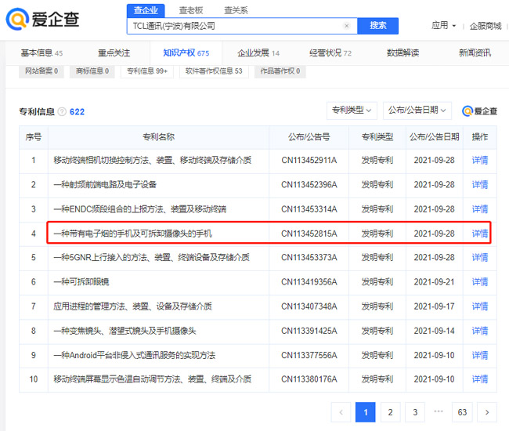This screenshot has width=509, height=431.
Task: Open 详情 for patent CN113452815A
Action: (x=480, y=234)
